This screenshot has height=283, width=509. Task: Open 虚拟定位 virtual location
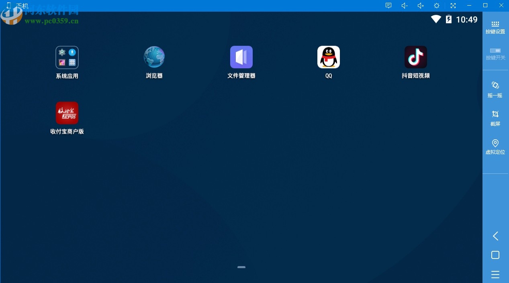(x=495, y=147)
